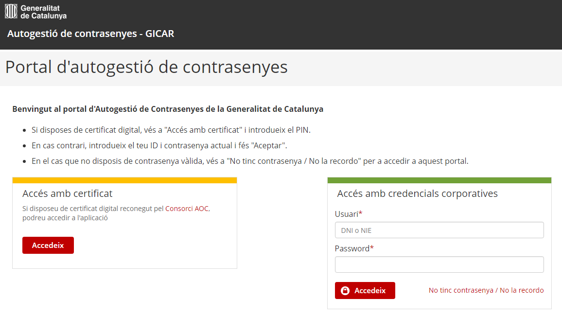562x317 pixels.
Task: Click the 'Accés amb credencials corporatives' panel heading
Action: coord(417,194)
